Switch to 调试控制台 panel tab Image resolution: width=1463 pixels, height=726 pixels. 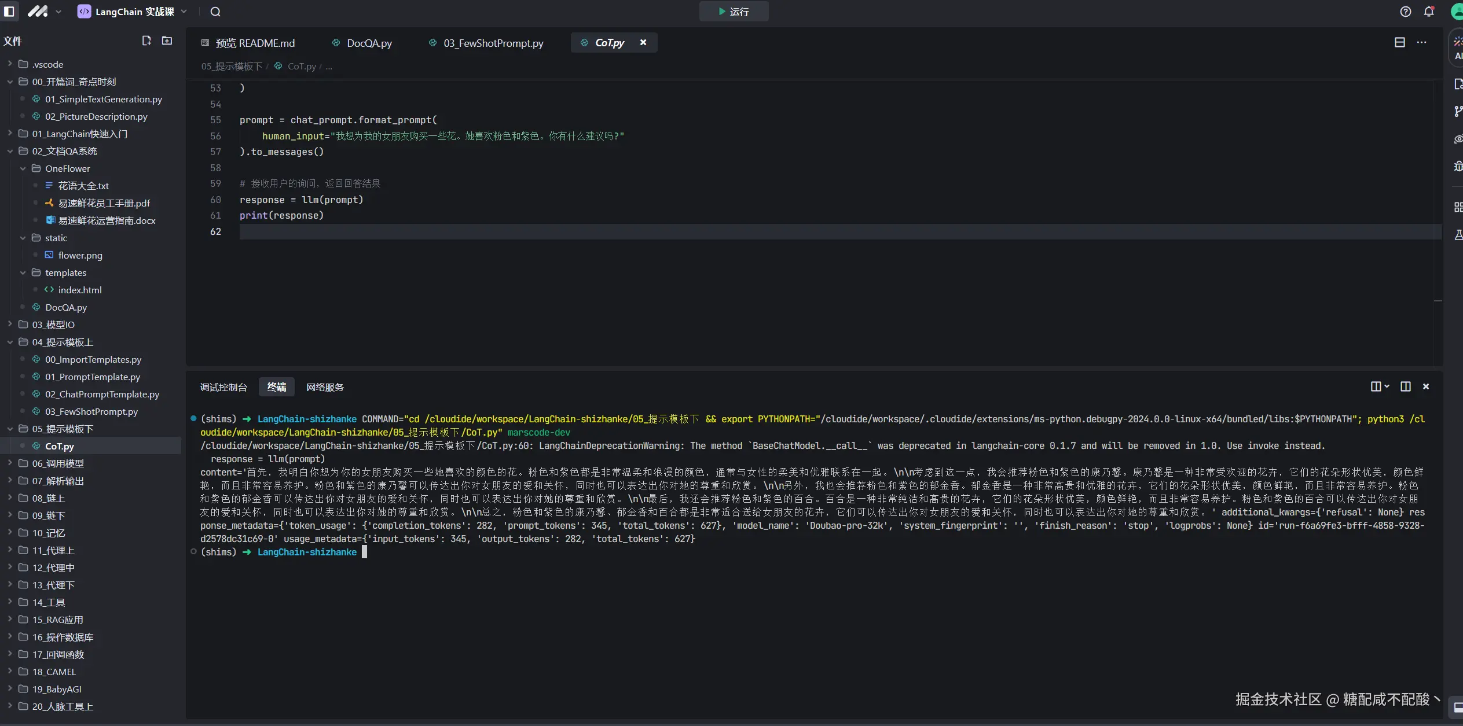(x=223, y=387)
